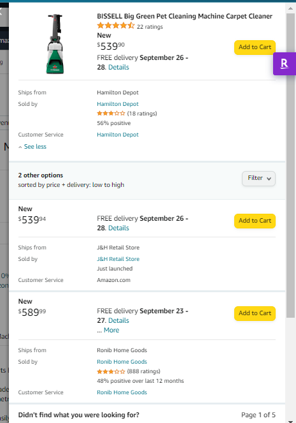Close the offers panel with X icon

tap(1, 11)
